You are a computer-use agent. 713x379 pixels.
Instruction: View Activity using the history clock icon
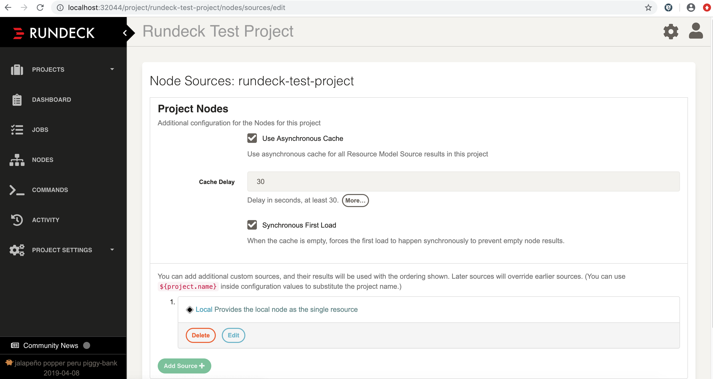[17, 220]
